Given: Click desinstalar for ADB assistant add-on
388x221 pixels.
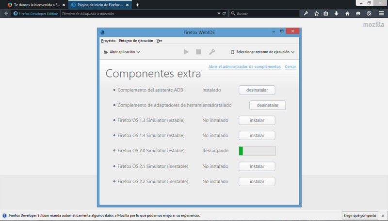Looking at the screenshot, I should point(257,90).
